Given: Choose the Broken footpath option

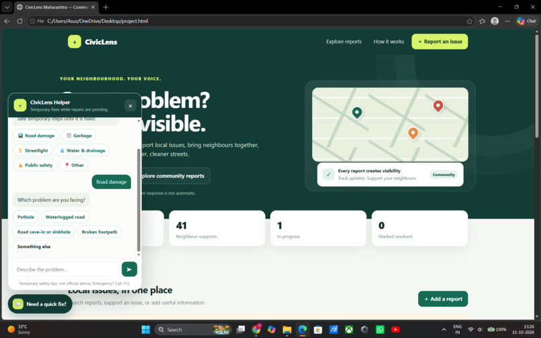Looking at the screenshot, I should [x=99, y=232].
